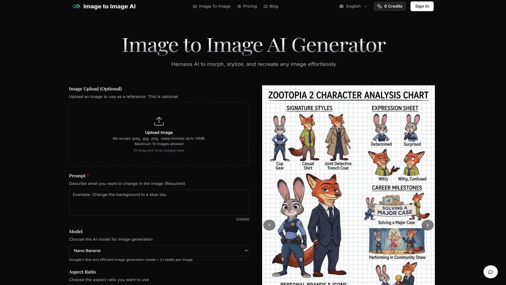Click the Sign In button

coord(422,6)
